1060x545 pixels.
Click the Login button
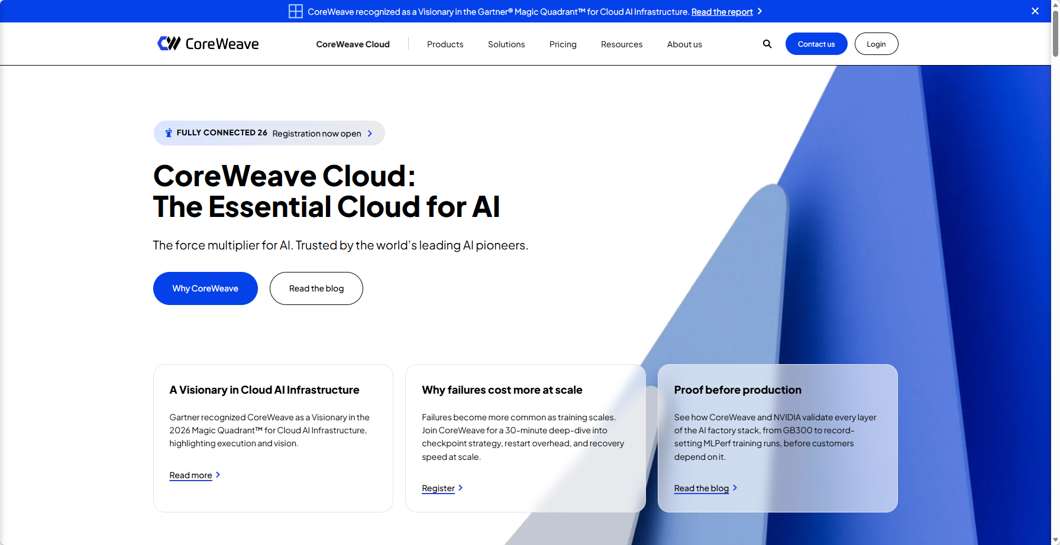pyautogui.click(x=876, y=44)
